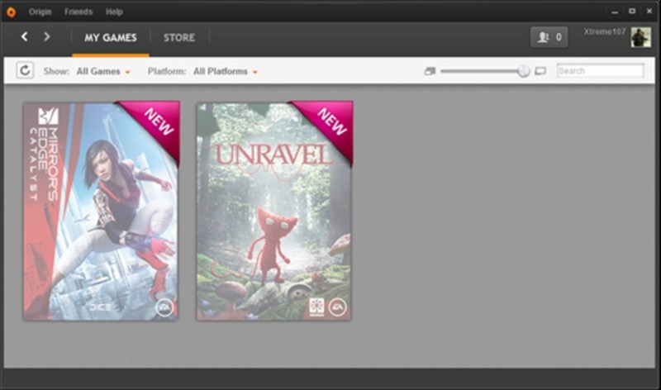Open the Origin menu
Viewport: 661px width, 390px height.
point(40,12)
